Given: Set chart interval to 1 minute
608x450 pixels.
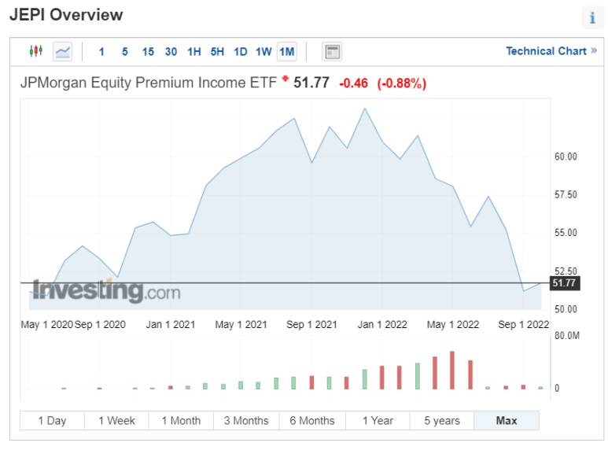Looking at the screenshot, I should 101,52.
